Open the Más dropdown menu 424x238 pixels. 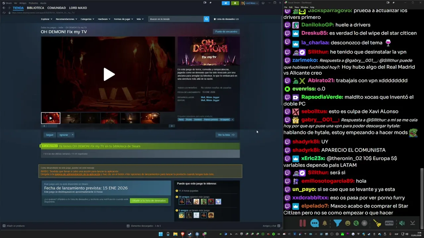coord(140,19)
